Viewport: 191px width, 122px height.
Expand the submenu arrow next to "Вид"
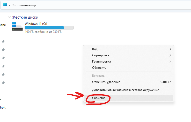pos(170,49)
